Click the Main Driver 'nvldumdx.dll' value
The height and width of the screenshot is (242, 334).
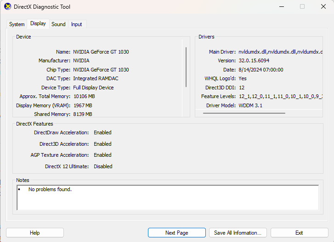tap(281, 52)
